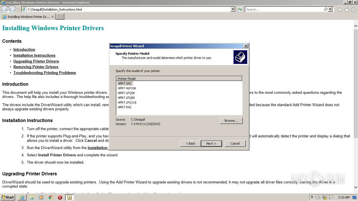Expand the address bar history dropdown
This screenshot has height=201, width=358.
click(233, 9)
